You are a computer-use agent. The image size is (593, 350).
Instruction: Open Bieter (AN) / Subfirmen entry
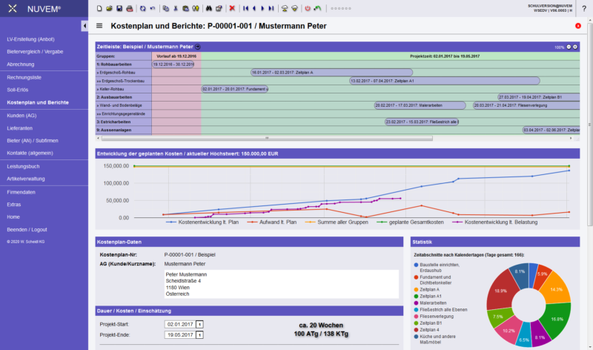33,140
